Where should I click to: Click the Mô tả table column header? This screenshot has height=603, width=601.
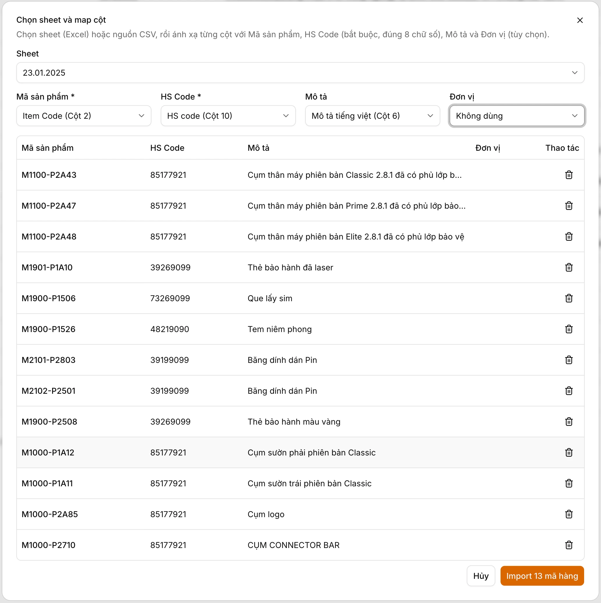(259, 148)
